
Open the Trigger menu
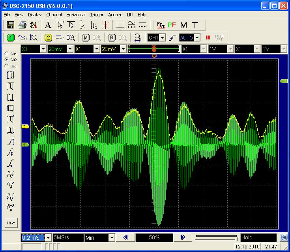click(x=96, y=15)
